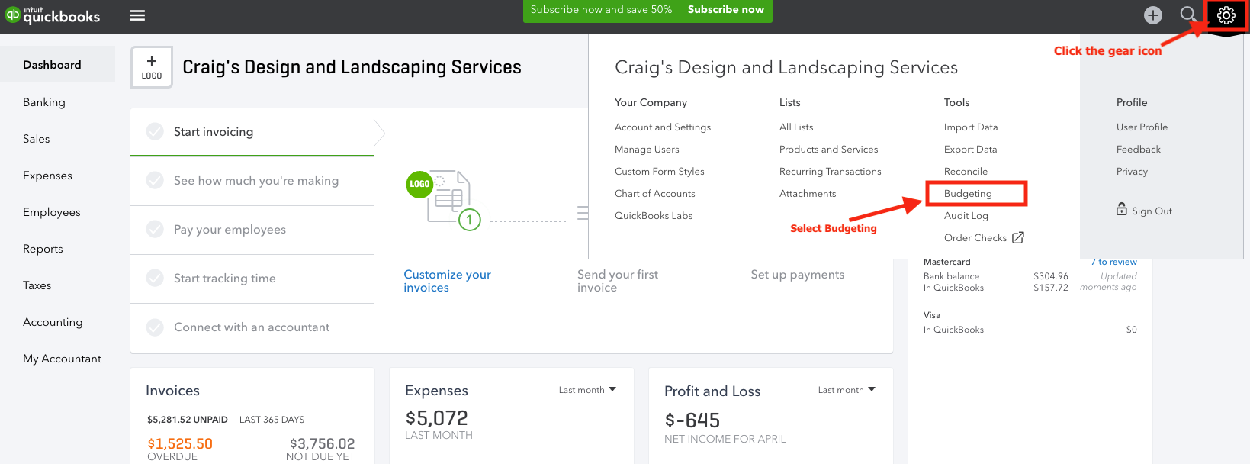Click the $1,525.50 overdue amount
Screen dimensions: 1250x464
pyautogui.click(x=180, y=443)
